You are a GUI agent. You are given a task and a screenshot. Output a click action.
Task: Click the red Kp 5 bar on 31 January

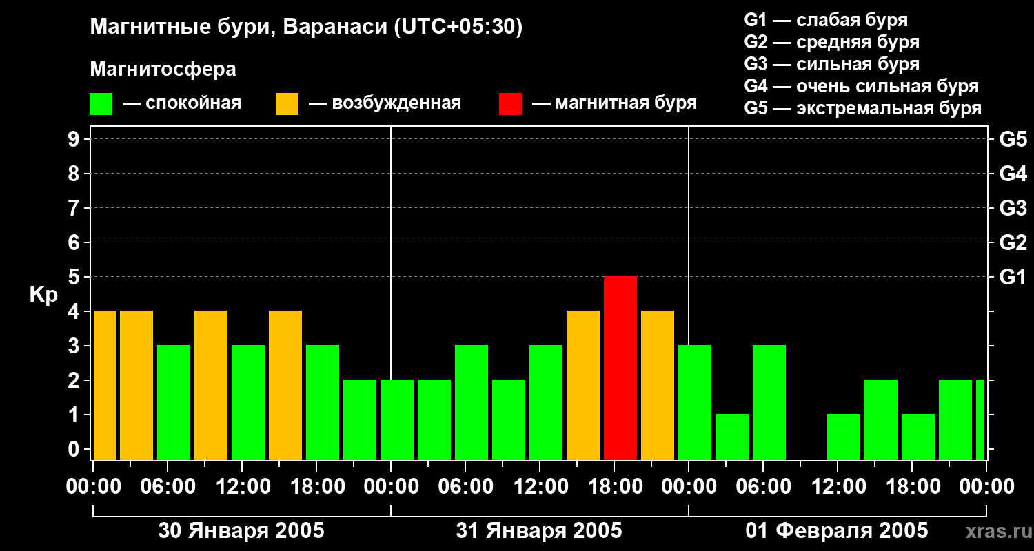click(x=620, y=368)
